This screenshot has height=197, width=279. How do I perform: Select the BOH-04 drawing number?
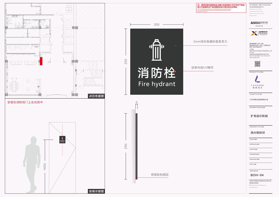tap(257, 175)
